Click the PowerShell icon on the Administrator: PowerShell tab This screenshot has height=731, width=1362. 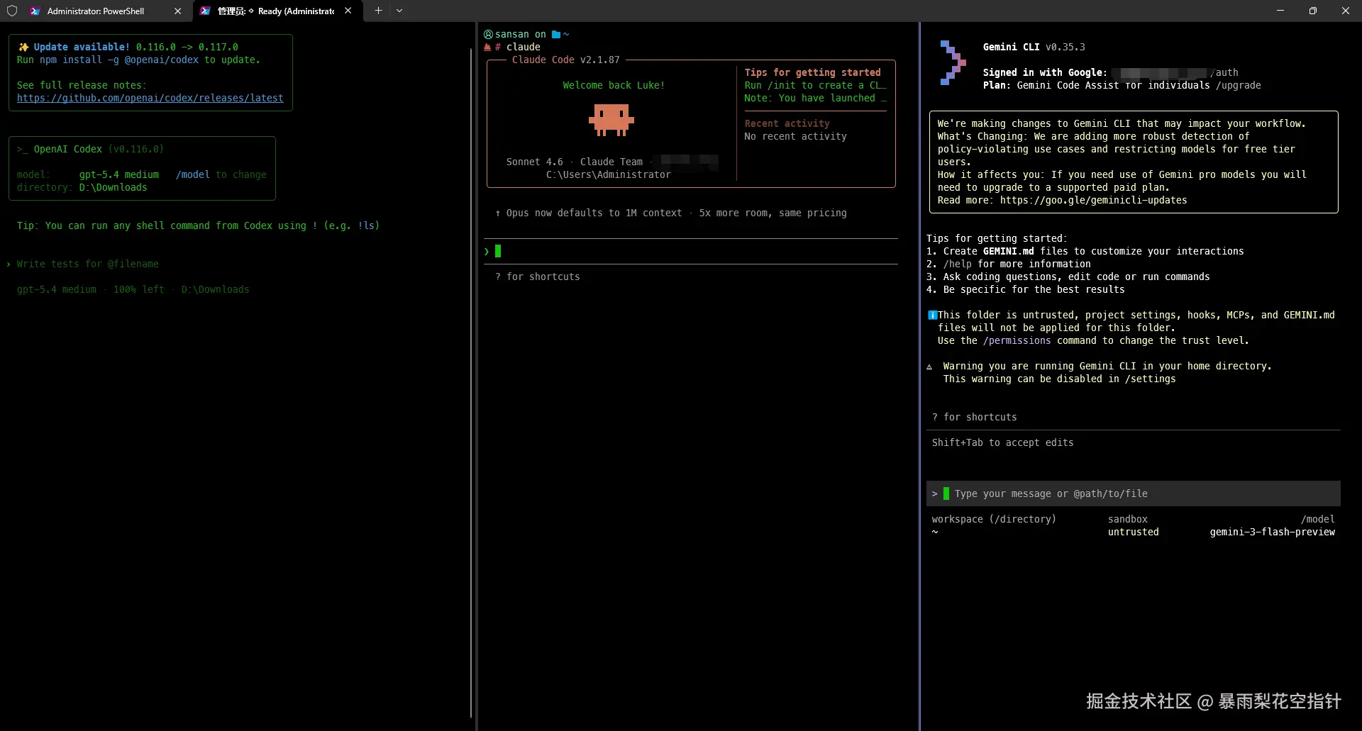35,11
